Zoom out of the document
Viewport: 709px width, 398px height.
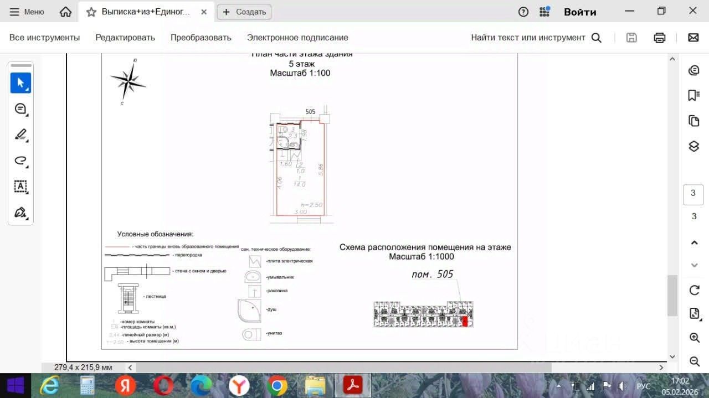[x=694, y=361]
